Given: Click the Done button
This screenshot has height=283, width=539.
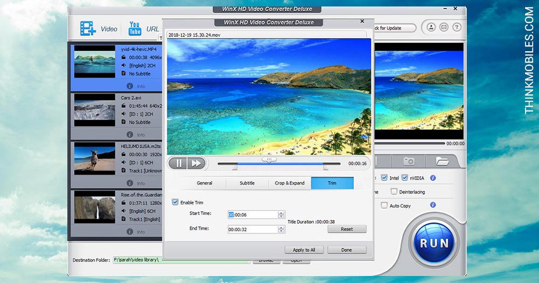Looking at the screenshot, I should [347, 250].
